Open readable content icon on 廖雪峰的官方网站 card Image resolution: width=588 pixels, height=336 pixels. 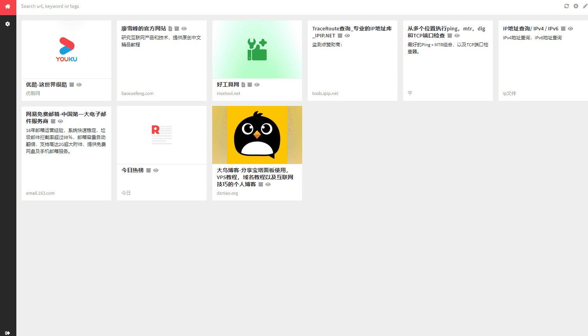[x=170, y=28]
